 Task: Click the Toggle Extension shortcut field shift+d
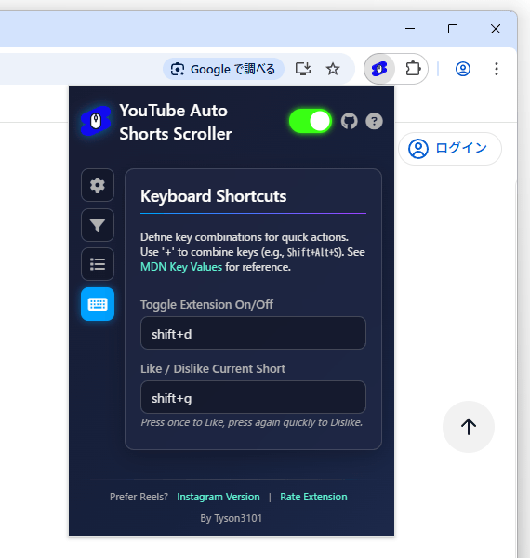coord(253,333)
